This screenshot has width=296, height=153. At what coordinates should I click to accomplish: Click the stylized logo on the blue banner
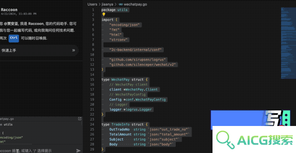pyautogui.click(x=273, y=118)
